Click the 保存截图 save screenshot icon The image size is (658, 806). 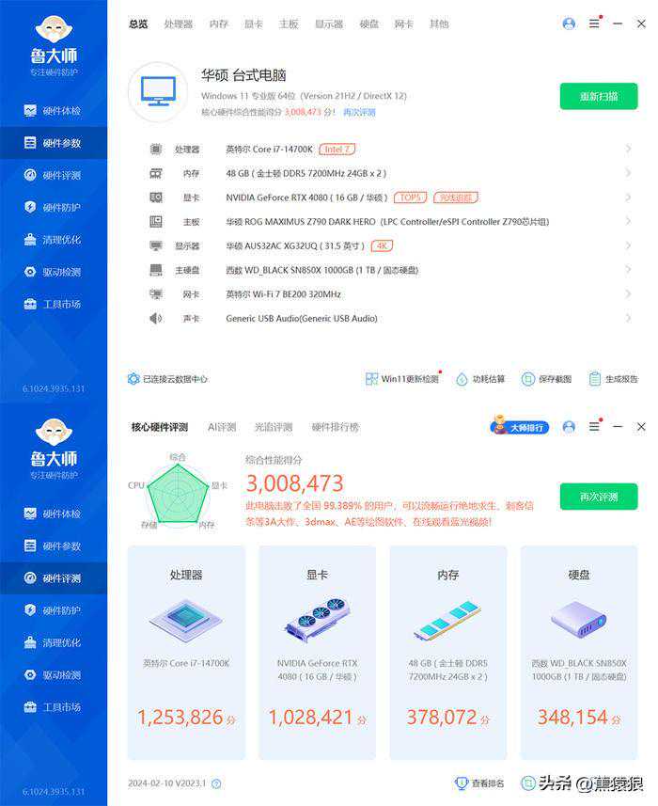pos(528,379)
